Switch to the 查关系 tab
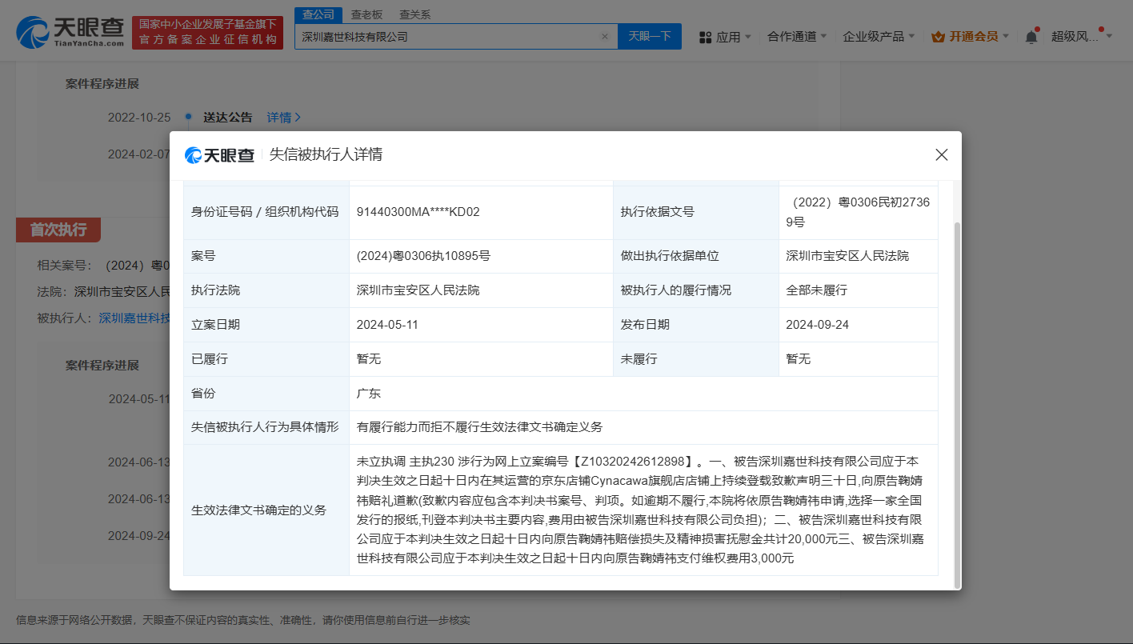Image resolution: width=1133 pixels, height=644 pixels. click(415, 14)
